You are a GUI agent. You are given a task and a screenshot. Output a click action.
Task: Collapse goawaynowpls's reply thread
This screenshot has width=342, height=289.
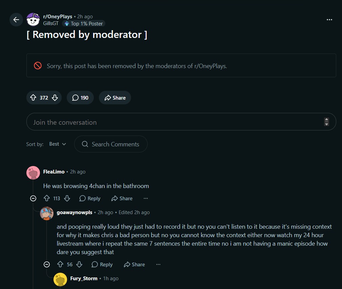pos(47,264)
